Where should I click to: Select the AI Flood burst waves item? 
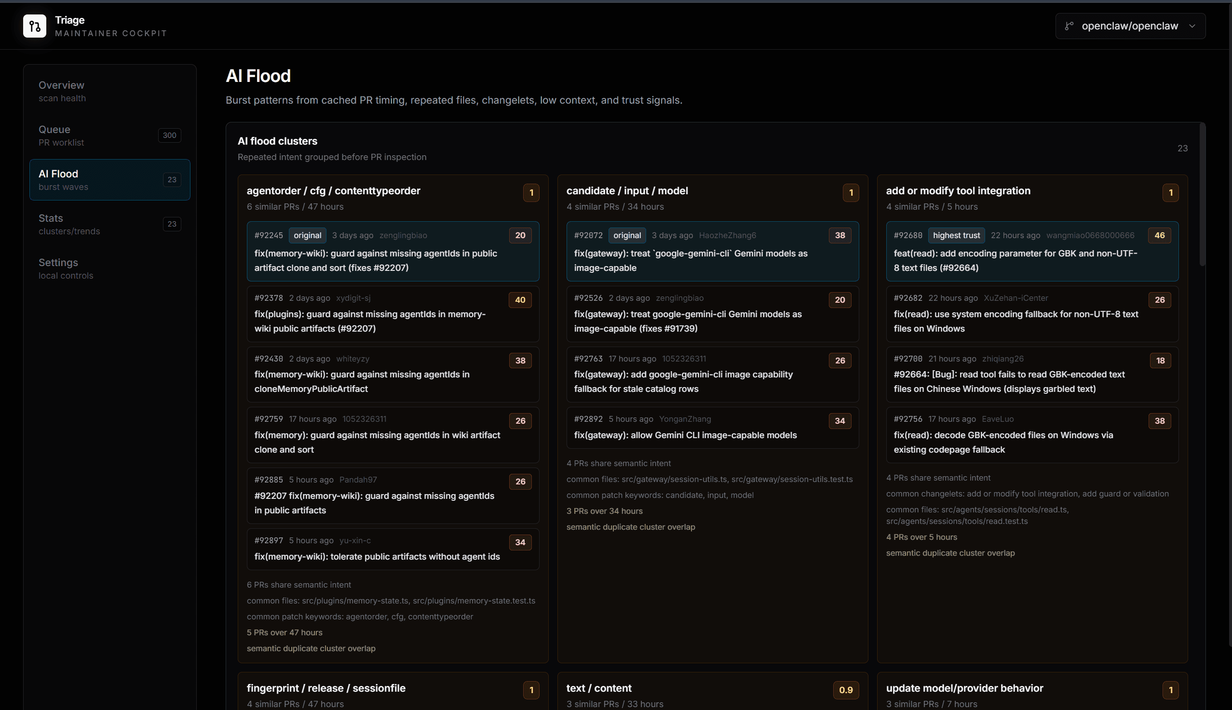click(110, 180)
